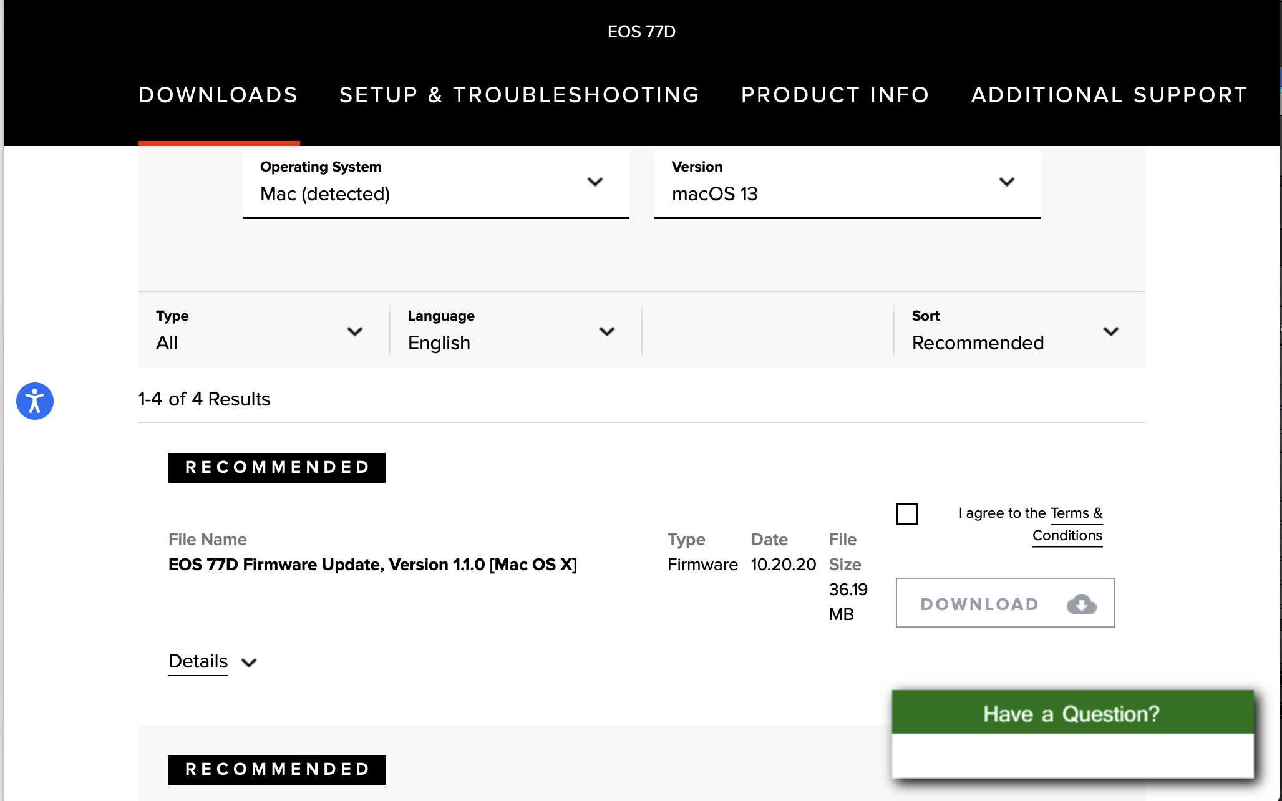
Task: Select the Downloads tab
Action: click(218, 95)
